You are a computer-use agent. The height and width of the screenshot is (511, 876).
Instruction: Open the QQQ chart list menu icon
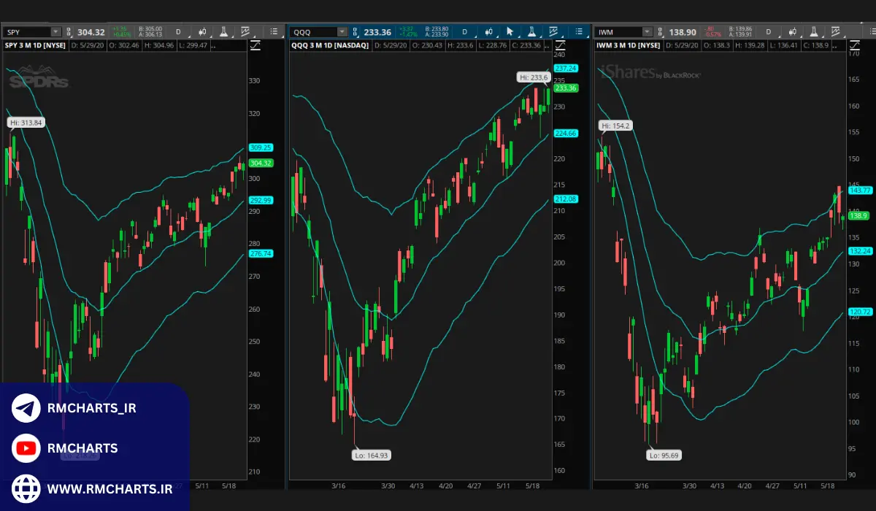577,32
